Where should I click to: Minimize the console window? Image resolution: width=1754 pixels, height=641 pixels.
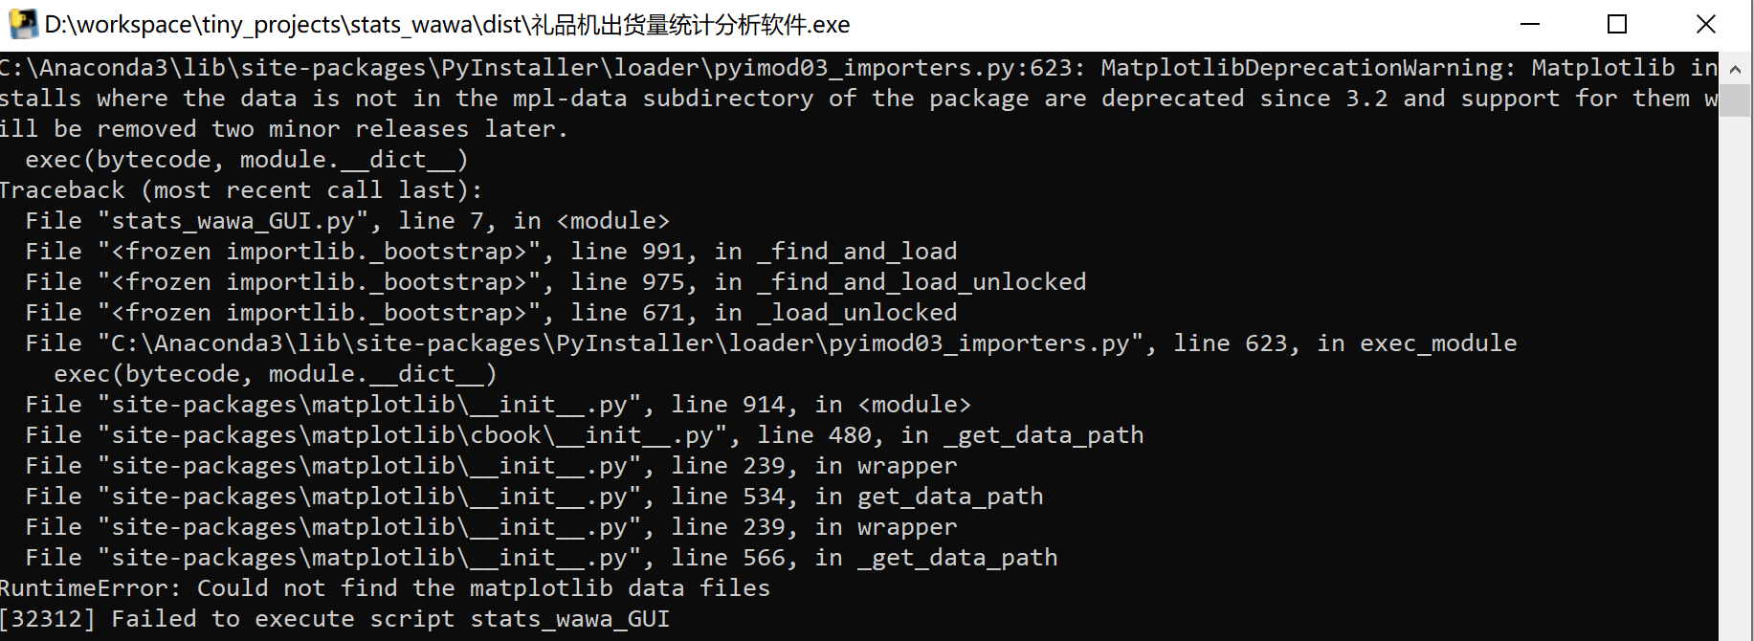click(x=1530, y=24)
